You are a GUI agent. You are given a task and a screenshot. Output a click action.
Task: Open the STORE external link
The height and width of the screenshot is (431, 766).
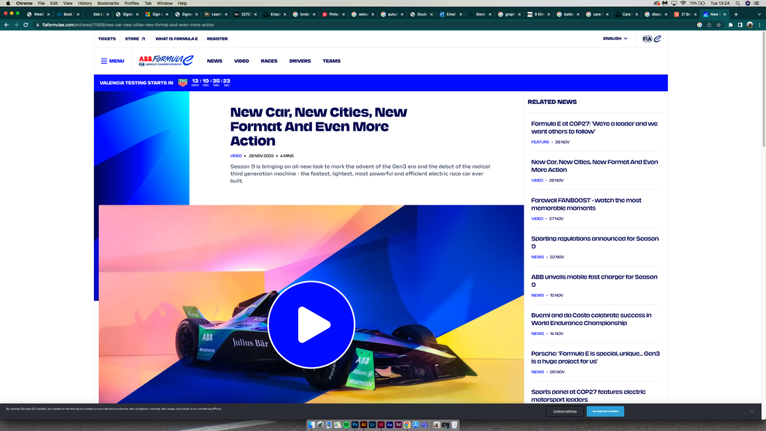click(135, 38)
